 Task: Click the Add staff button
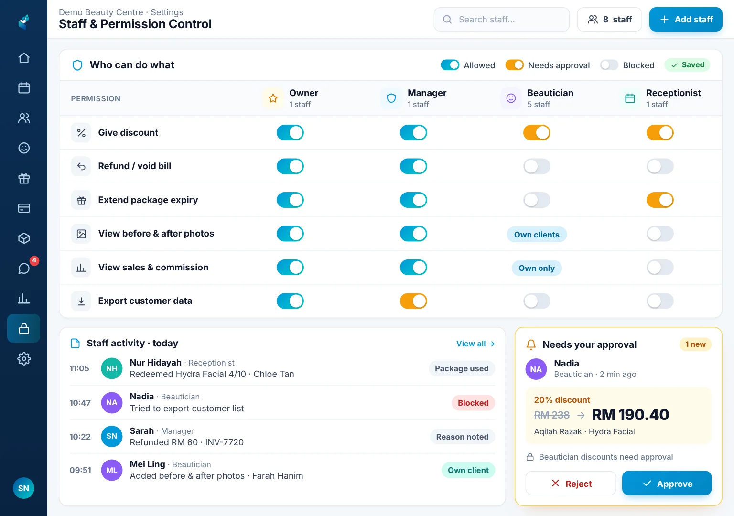(686, 20)
